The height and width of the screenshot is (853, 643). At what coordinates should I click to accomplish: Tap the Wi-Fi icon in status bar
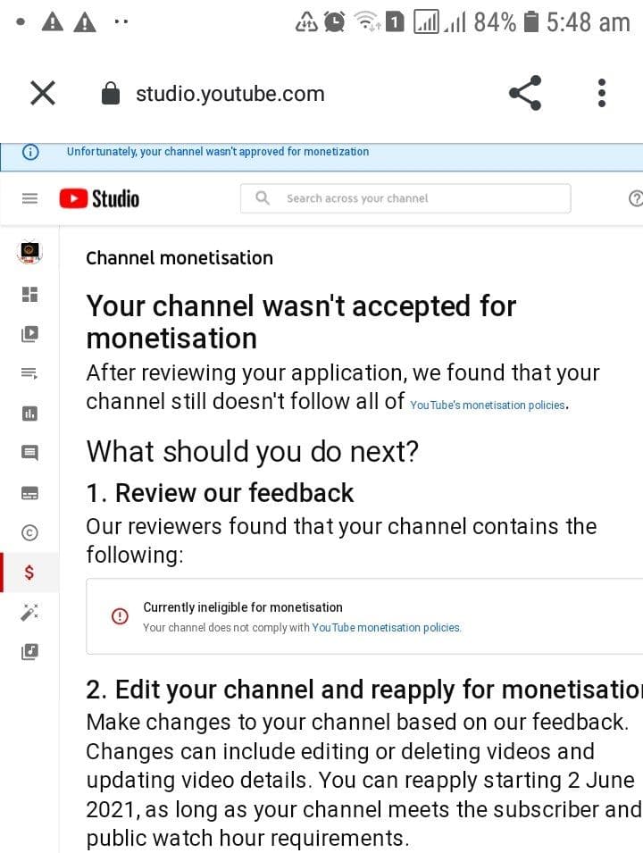(x=367, y=22)
